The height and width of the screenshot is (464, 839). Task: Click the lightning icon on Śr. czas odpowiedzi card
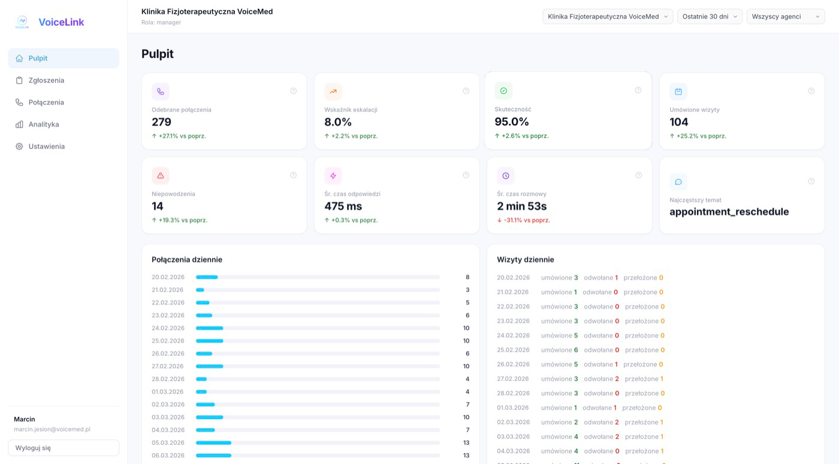[333, 176]
